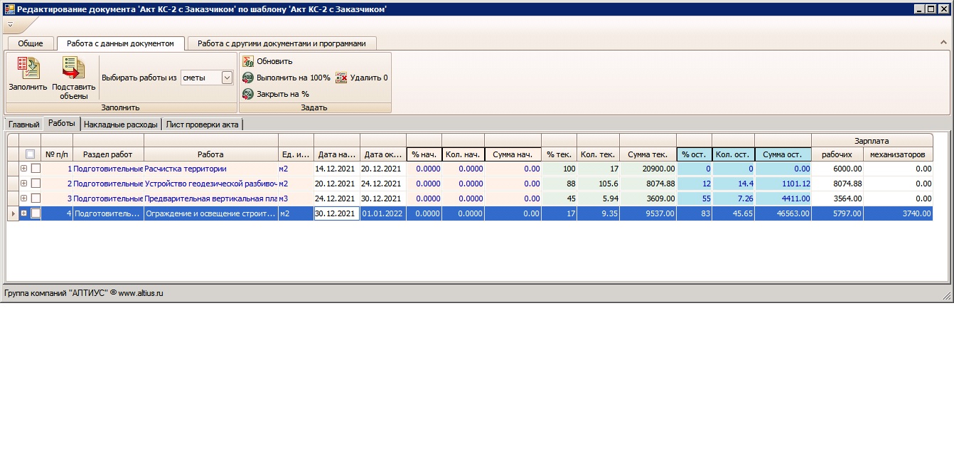
Task: Open the Лист проверки акта tab
Action: click(202, 124)
